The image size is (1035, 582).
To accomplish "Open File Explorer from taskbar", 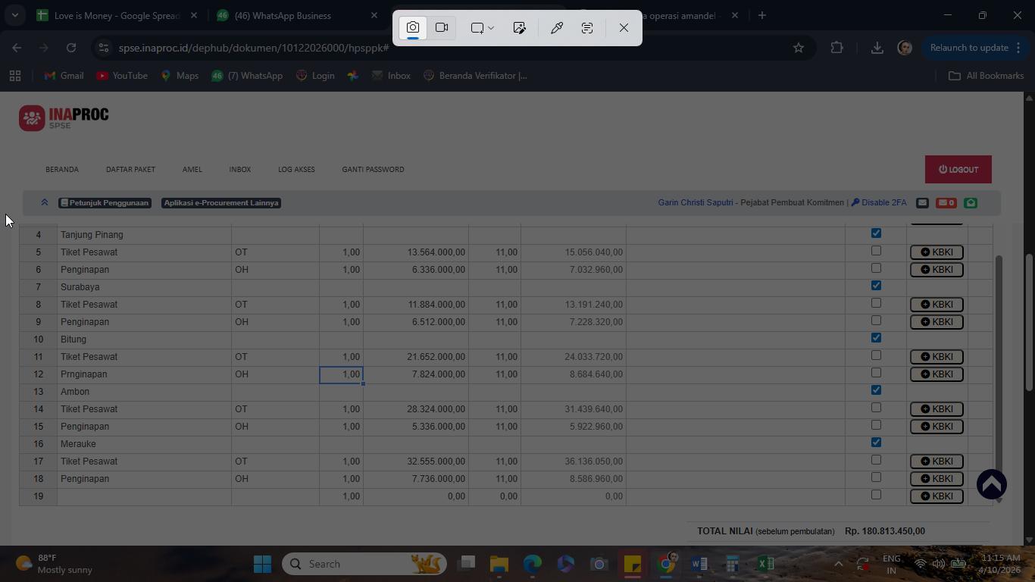I will click(499, 564).
